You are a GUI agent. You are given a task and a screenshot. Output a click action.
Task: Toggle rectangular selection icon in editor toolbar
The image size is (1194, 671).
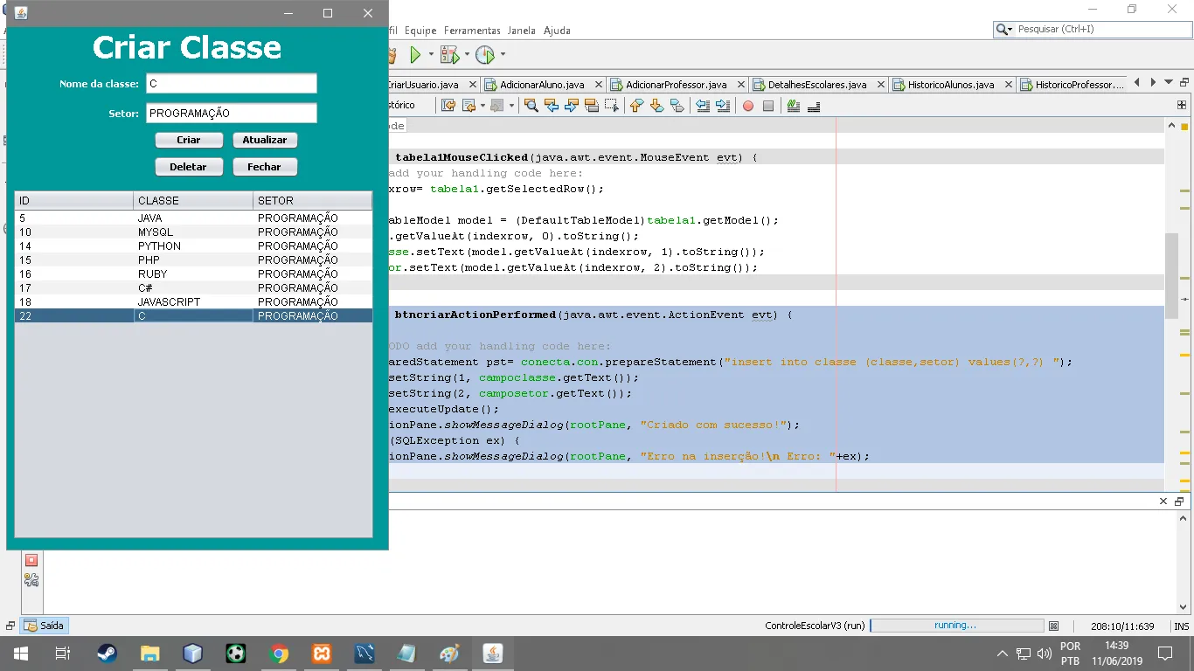(x=611, y=106)
